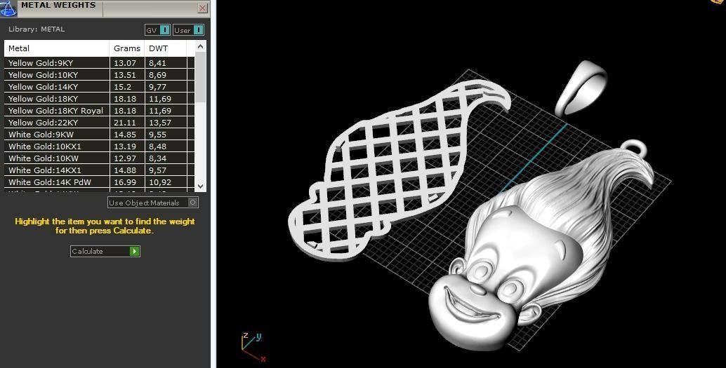The image size is (726, 368).
Task: Toggle Use Object Materials option
Action: (153, 203)
